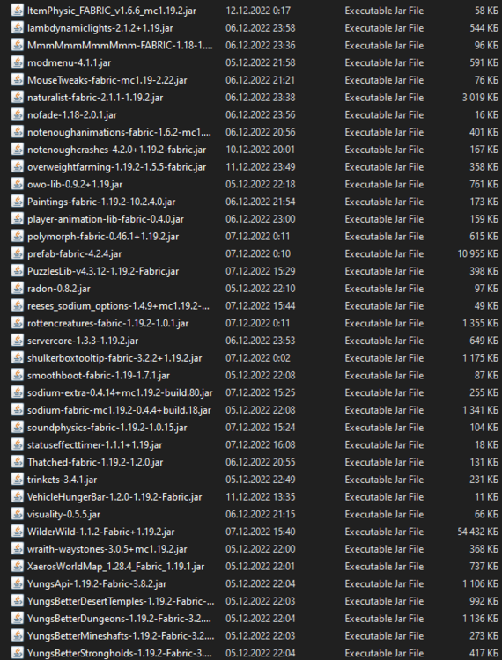The height and width of the screenshot is (660, 502).
Task: Select the icon of modmenu-4.1.1.jar
Action: click(x=17, y=62)
